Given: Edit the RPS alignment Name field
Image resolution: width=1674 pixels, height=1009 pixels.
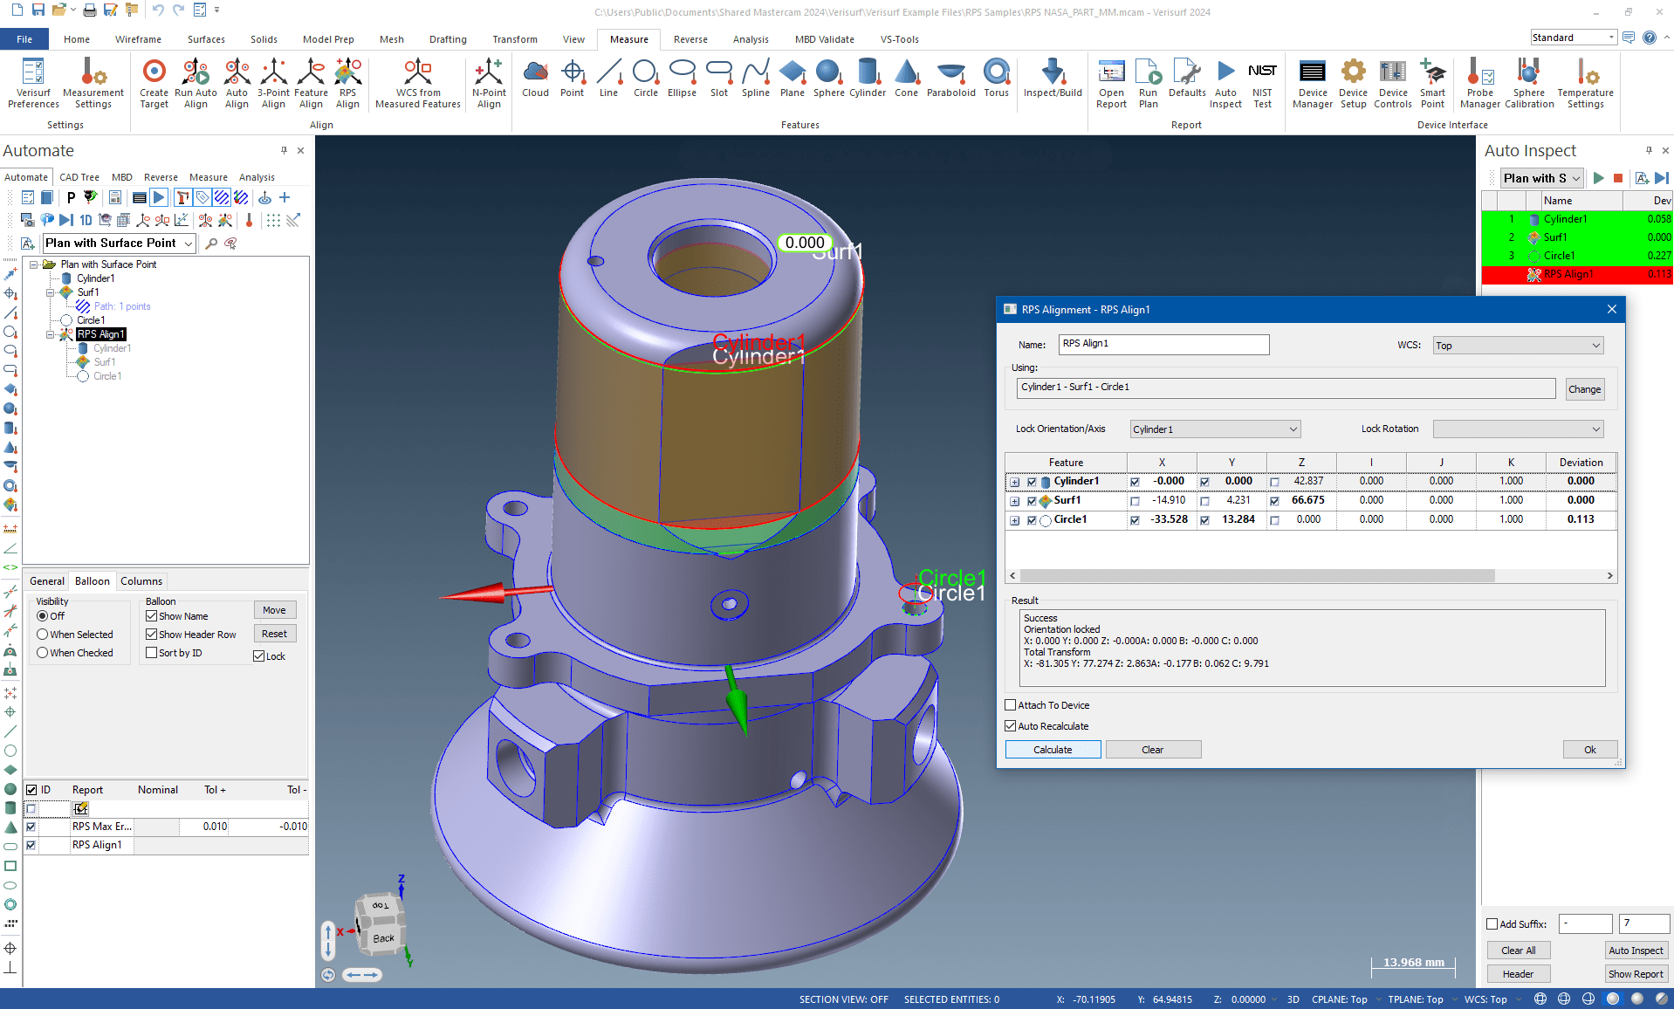Looking at the screenshot, I should 1163,344.
